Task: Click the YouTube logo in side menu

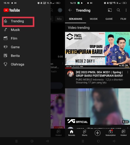Action: tap(12, 10)
